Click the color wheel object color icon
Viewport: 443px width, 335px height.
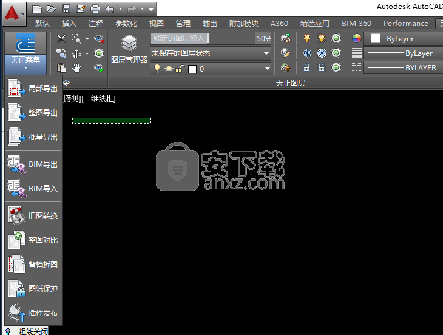coord(357,38)
